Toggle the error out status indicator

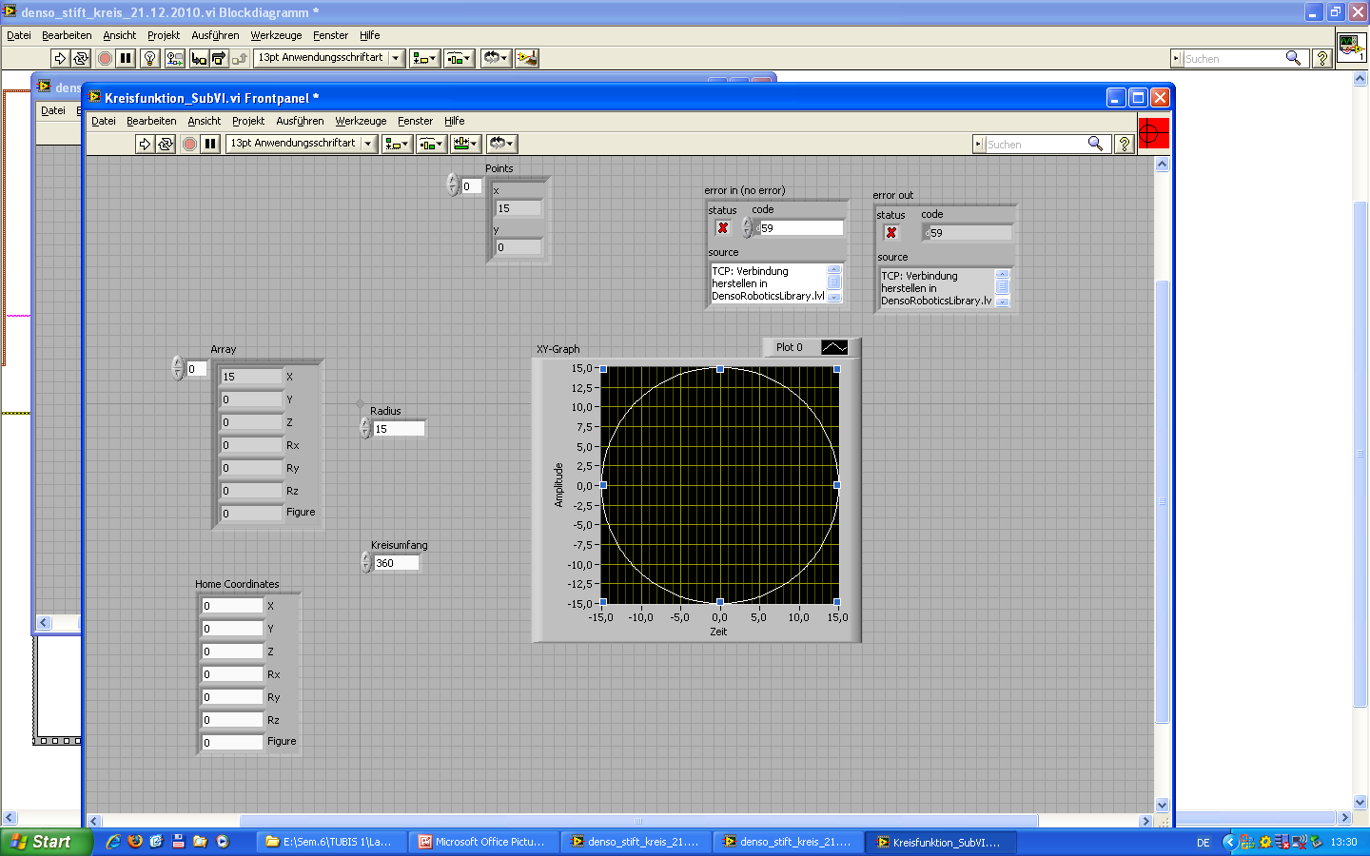891,233
